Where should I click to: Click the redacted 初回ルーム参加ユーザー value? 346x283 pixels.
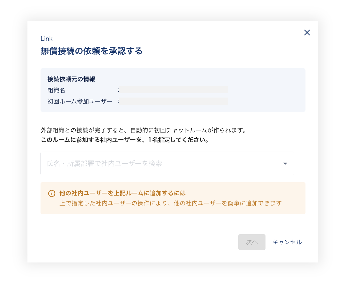coord(174,101)
